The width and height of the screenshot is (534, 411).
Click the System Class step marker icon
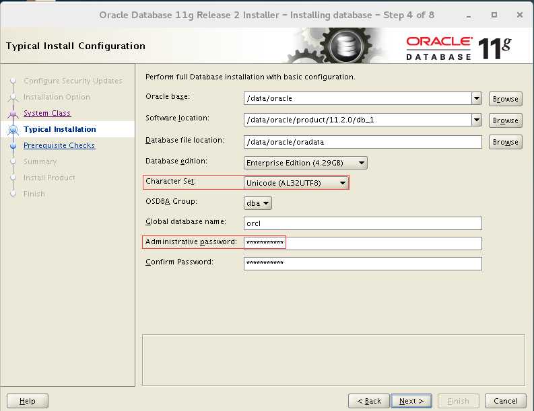coord(13,113)
